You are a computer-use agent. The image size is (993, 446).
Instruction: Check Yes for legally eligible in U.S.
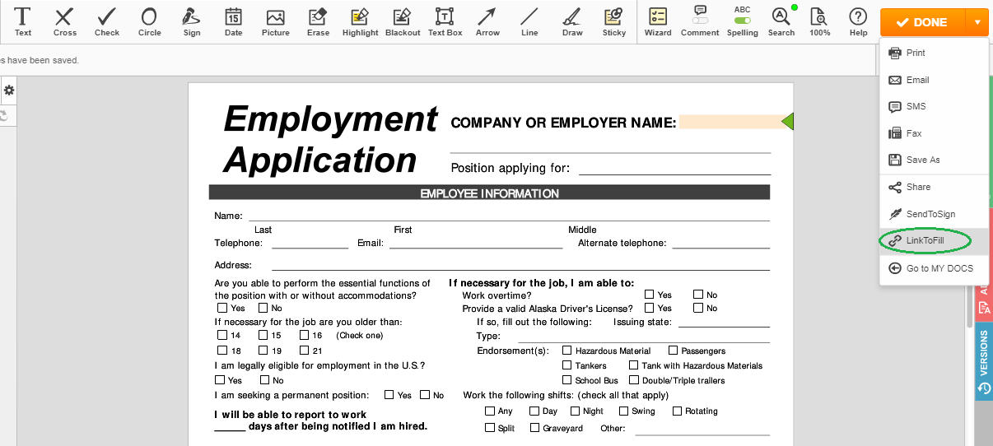(220, 380)
